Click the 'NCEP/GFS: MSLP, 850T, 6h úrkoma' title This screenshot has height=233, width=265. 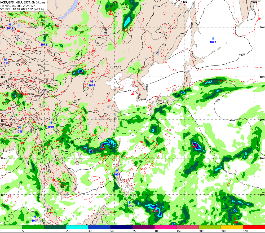23,2
